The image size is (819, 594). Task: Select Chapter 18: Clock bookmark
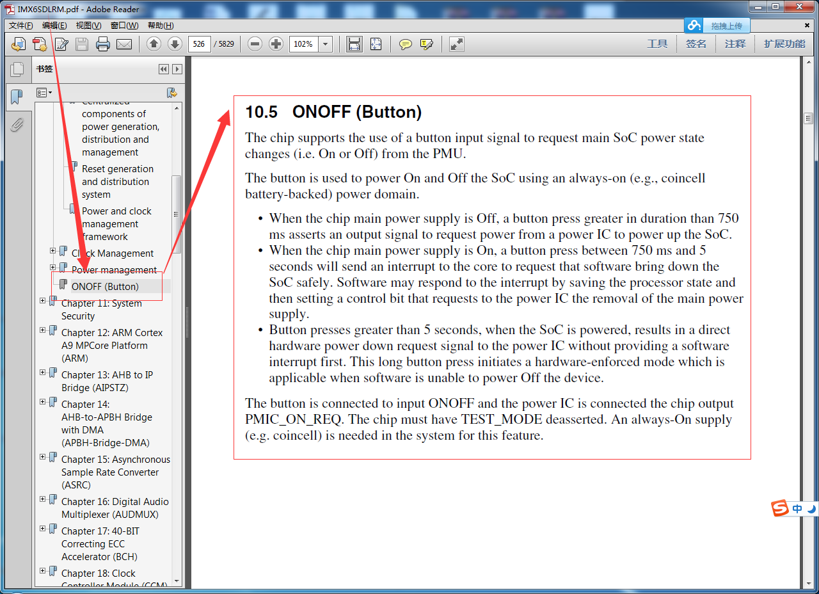click(115, 579)
